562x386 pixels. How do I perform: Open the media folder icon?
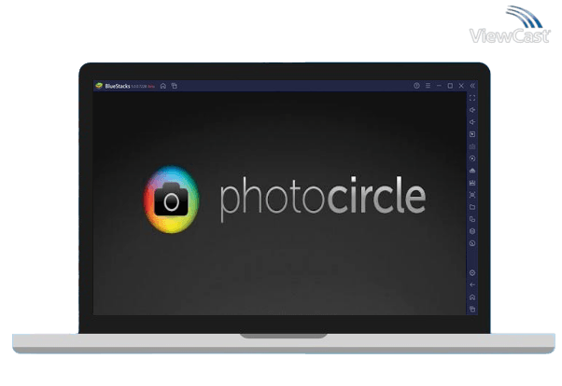pos(472,207)
